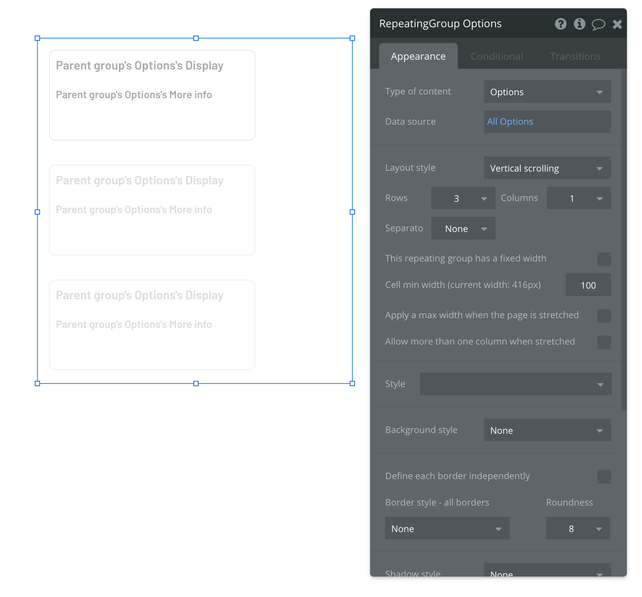
Task: Switch to the Transitions tab
Action: pyautogui.click(x=575, y=56)
